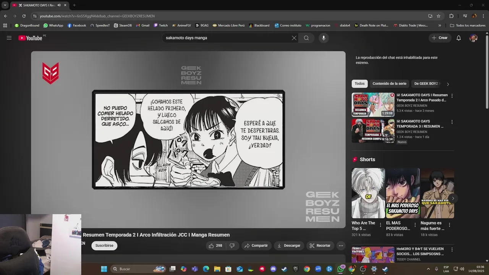This screenshot has width=489, height=275.
Task: Open options for Temporada 3 Resumen video
Action: point(452,122)
